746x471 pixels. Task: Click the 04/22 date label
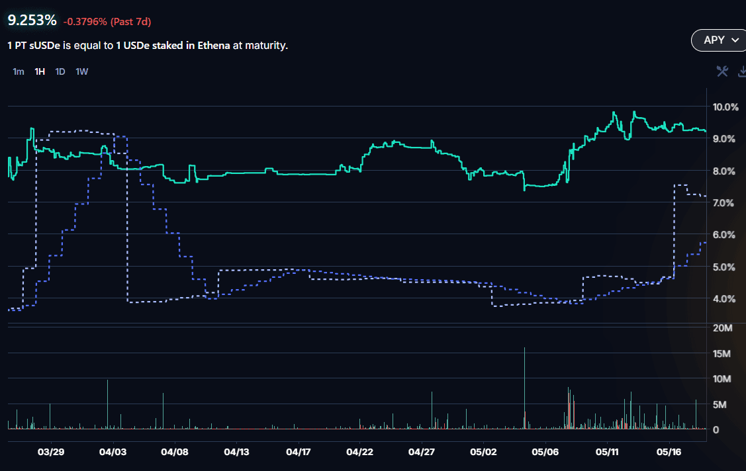click(x=359, y=452)
